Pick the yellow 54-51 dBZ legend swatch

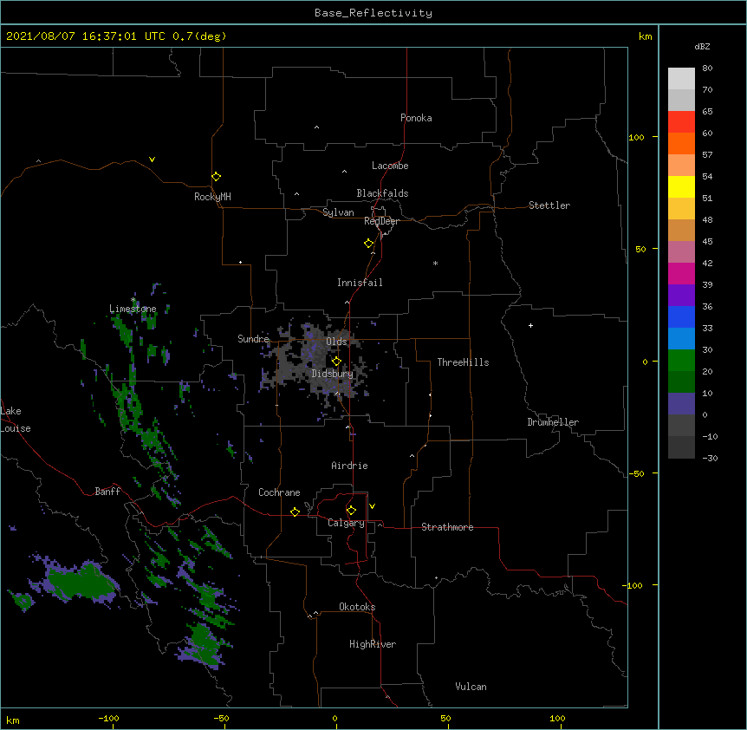[681, 186]
